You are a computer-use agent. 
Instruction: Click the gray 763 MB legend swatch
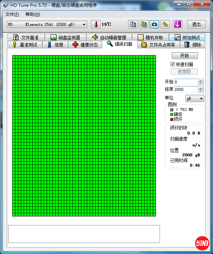click(x=172, y=110)
